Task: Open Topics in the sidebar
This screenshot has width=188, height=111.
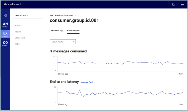Action: 18,32
